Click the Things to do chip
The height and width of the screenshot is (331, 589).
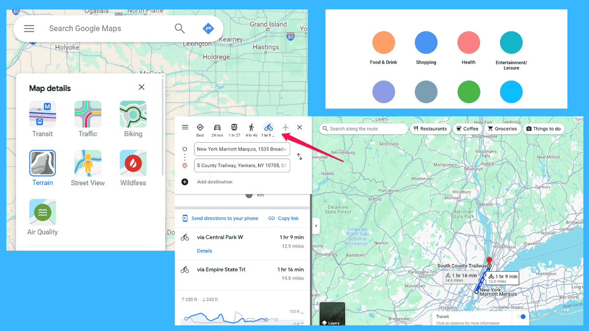(543, 129)
